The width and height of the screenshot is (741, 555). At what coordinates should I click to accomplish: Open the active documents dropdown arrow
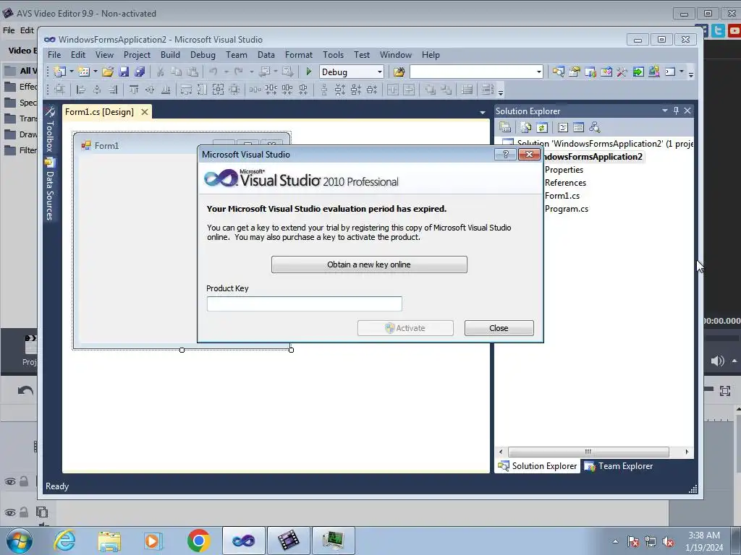(483, 112)
